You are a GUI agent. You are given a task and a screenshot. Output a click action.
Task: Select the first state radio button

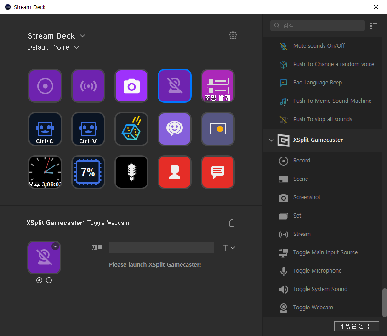pyautogui.click(x=39, y=280)
